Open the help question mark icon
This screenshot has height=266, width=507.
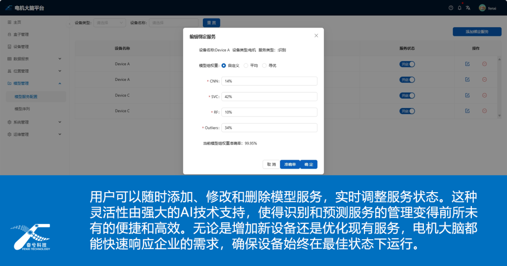451,8
